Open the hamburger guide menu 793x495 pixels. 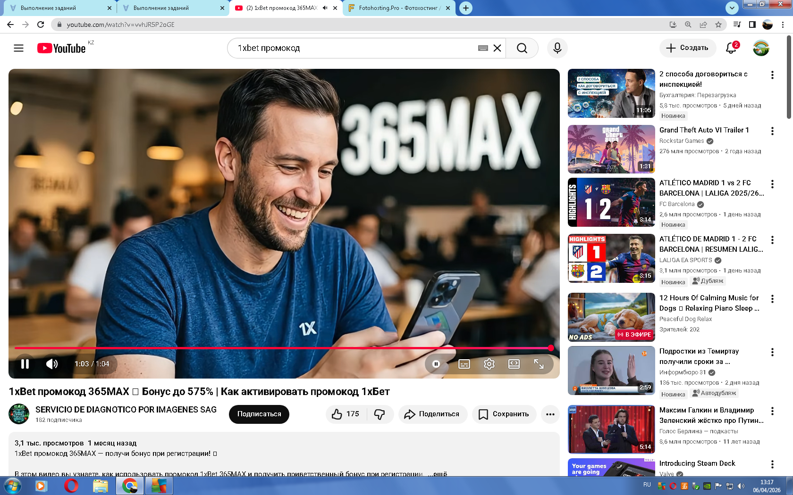(18, 48)
